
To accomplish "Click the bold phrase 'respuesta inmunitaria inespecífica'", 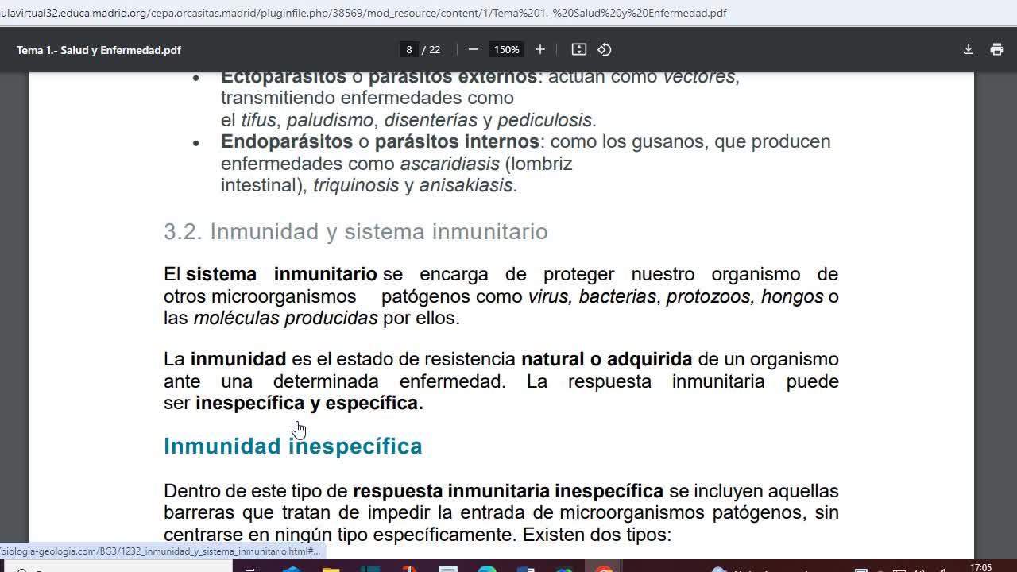I will coord(508,491).
